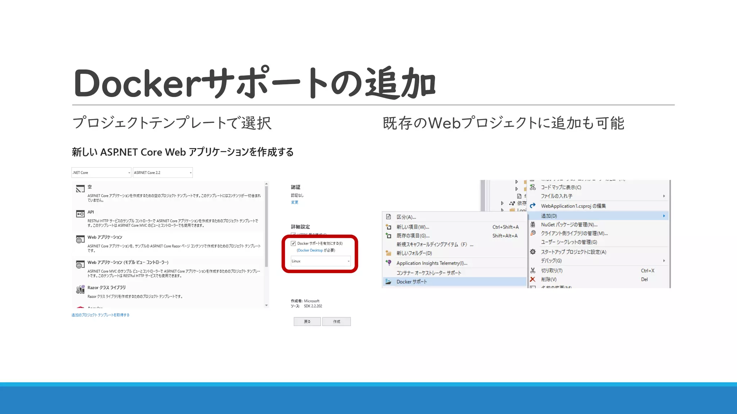
Task: Click the NuGet package icon
Action: tap(533, 224)
